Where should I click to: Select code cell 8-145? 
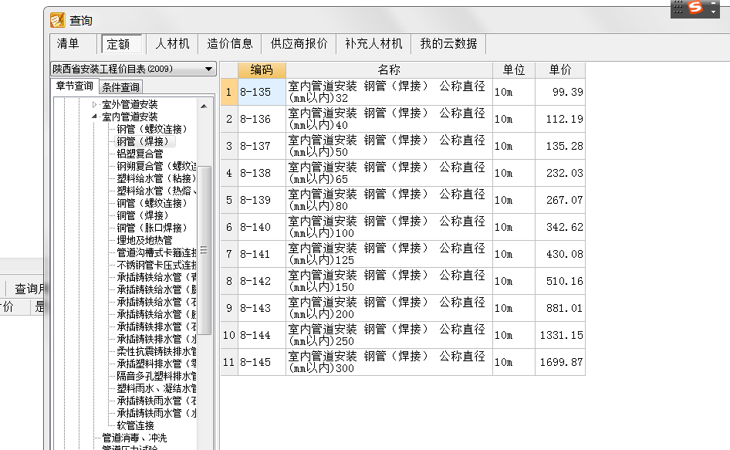coord(262,362)
